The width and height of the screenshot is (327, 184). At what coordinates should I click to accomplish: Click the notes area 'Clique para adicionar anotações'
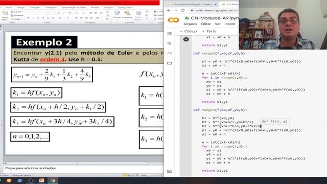point(31,168)
